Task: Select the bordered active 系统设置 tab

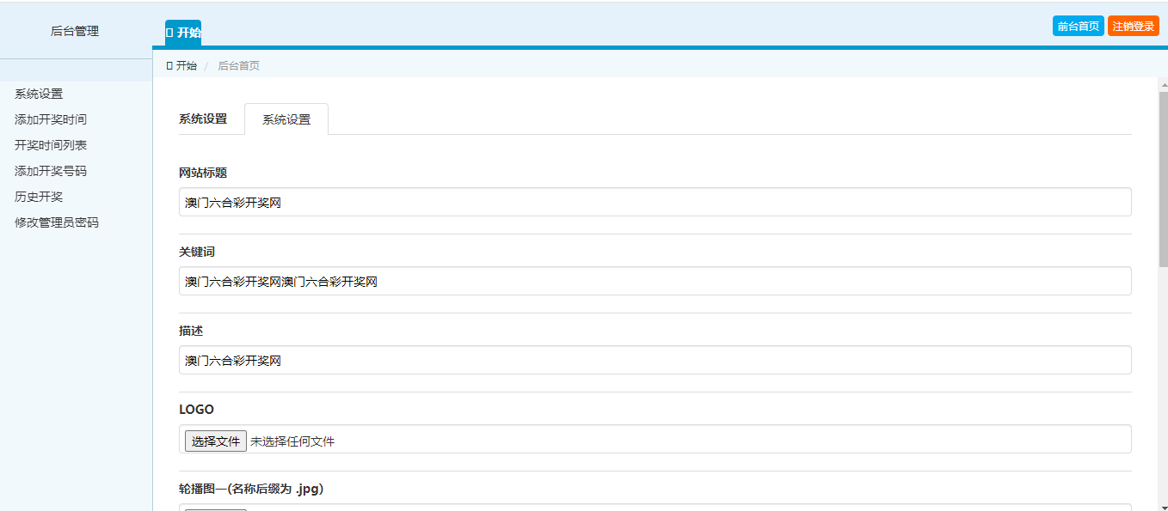Action: (286, 119)
